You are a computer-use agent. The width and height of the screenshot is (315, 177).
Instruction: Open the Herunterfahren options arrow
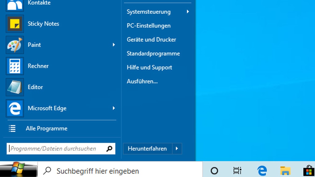pos(177,148)
